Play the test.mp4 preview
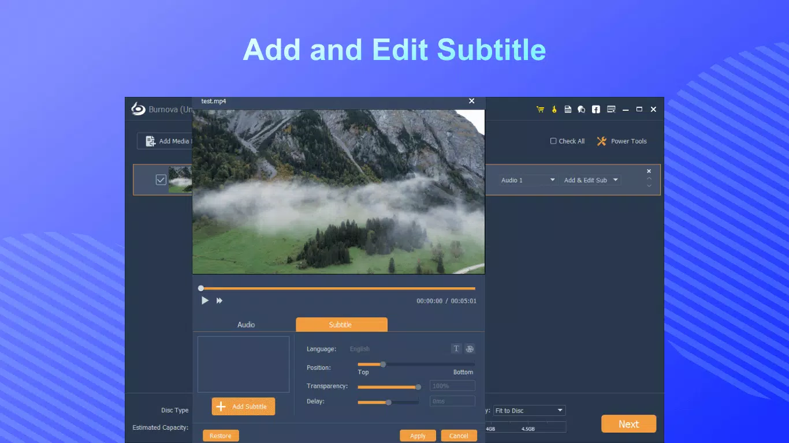The image size is (789, 443). point(204,301)
